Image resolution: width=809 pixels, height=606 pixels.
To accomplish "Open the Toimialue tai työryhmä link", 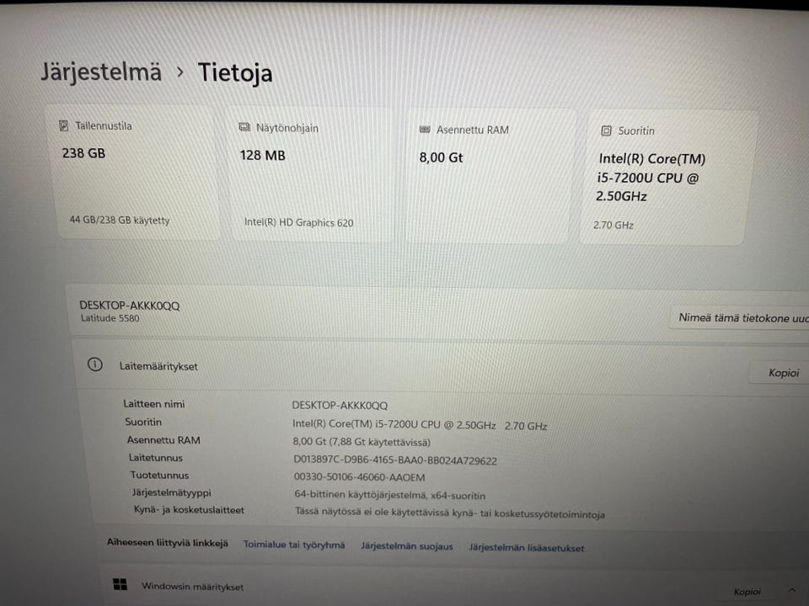I will (x=294, y=545).
